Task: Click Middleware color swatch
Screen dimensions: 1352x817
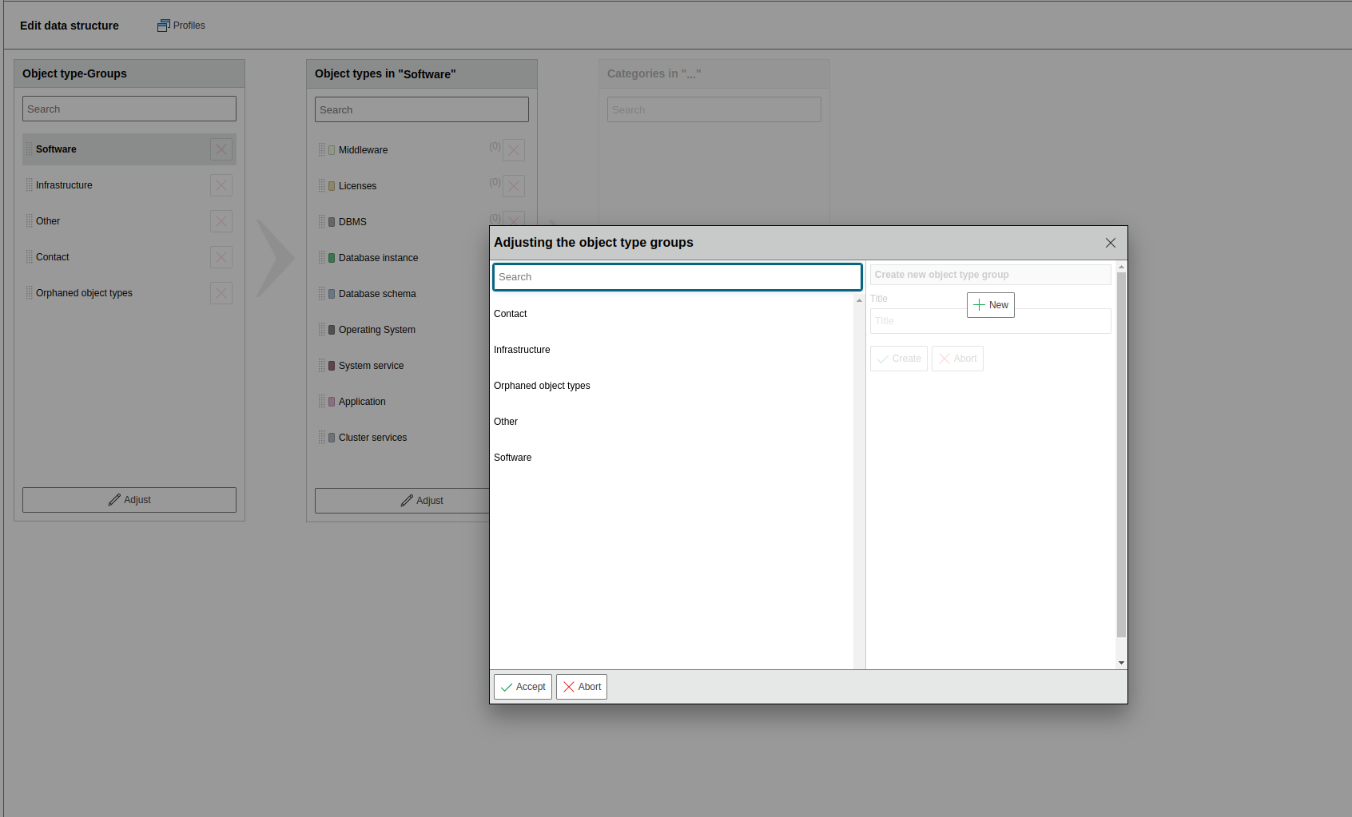Action: [332, 150]
